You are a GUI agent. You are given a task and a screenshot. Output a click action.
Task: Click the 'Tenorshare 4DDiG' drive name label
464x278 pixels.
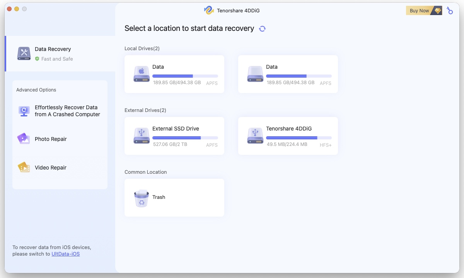tap(289, 129)
